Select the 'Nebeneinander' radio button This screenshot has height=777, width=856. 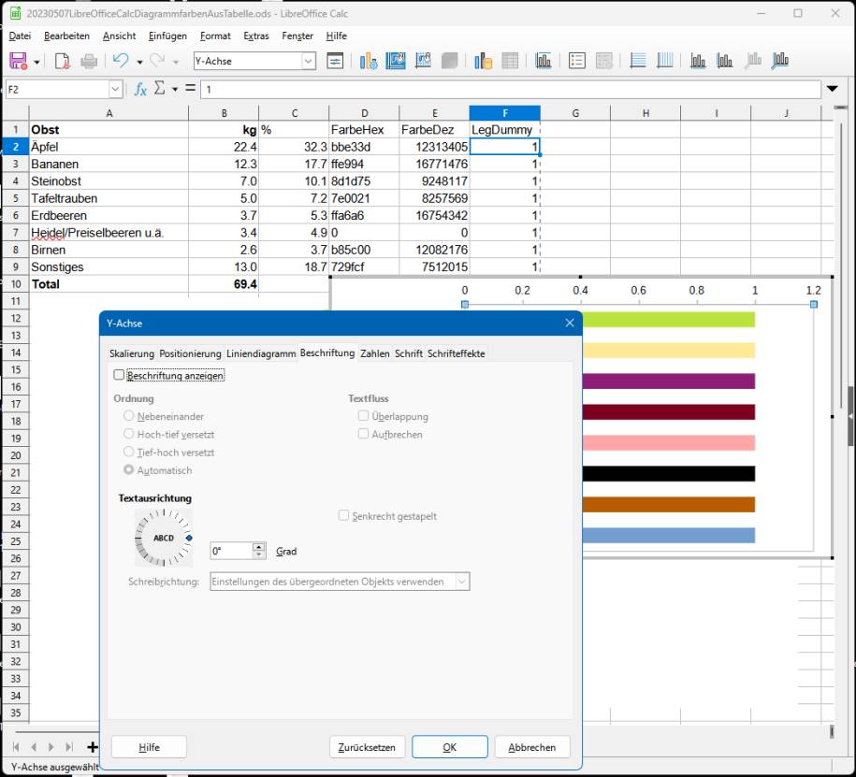click(129, 416)
